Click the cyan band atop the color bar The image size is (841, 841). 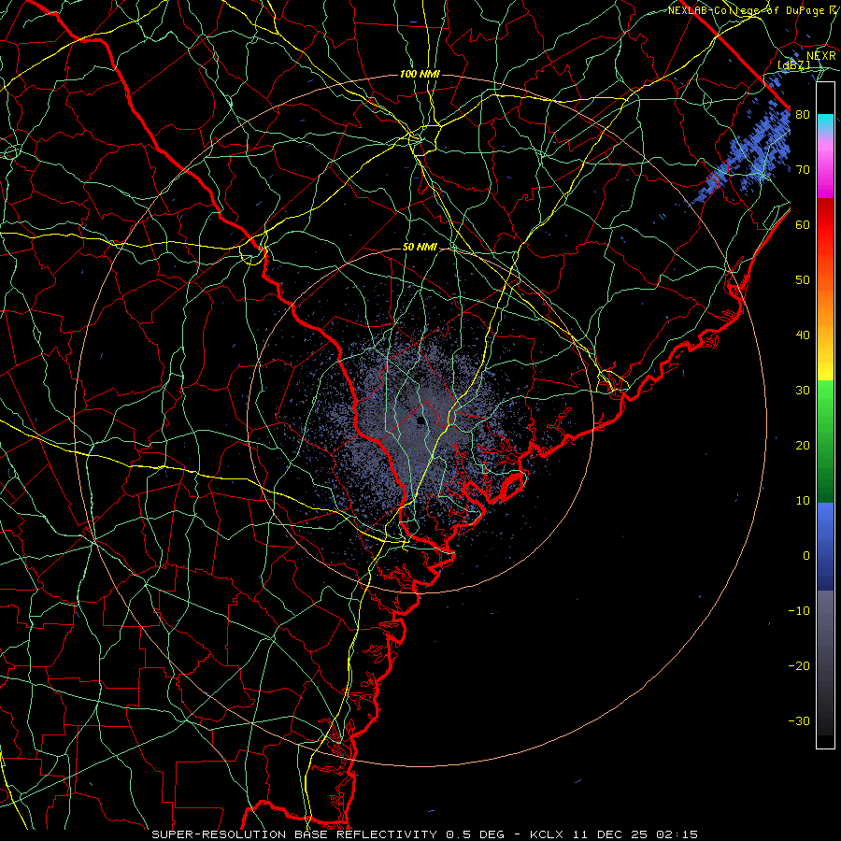point(825,123)
